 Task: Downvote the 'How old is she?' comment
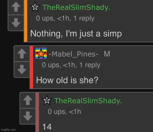point(22,69)
